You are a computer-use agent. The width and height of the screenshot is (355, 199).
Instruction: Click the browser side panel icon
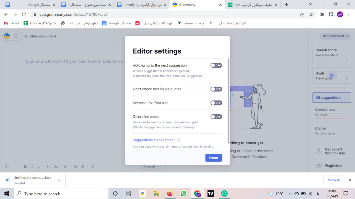tap(331, 15)
